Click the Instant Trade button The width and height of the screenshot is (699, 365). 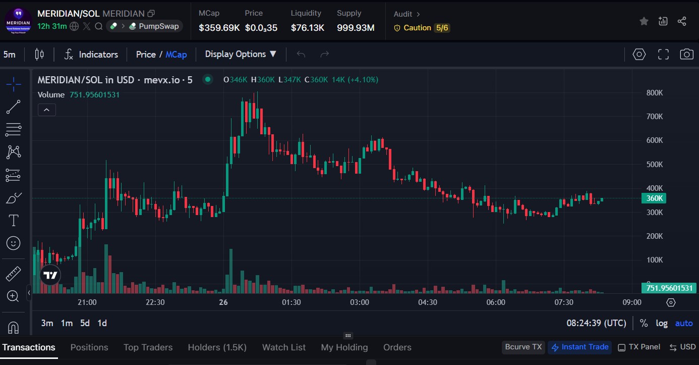[580, 347]
